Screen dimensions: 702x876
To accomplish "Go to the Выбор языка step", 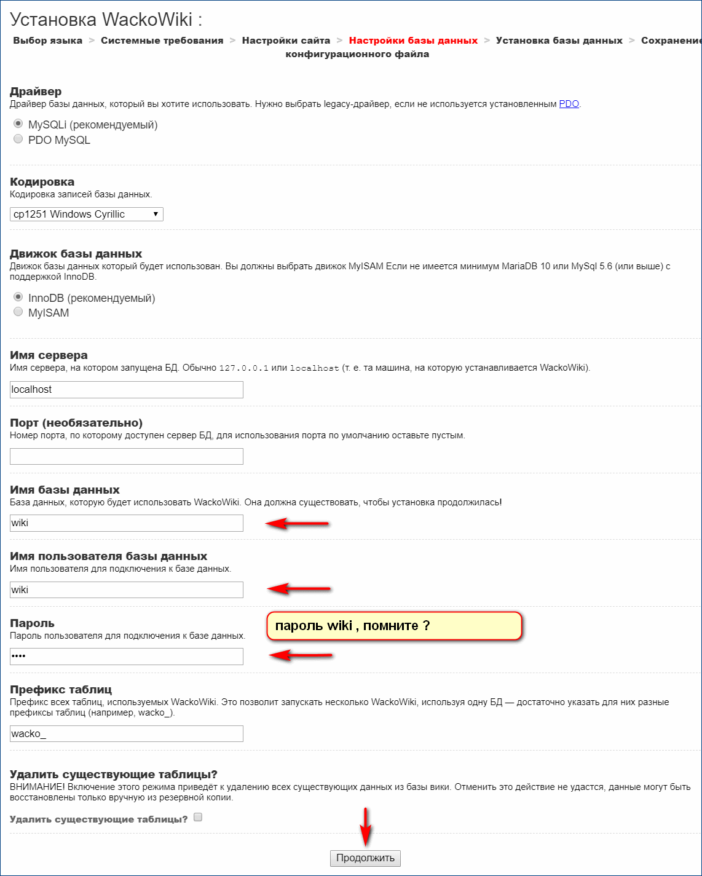I will (47, 41).
